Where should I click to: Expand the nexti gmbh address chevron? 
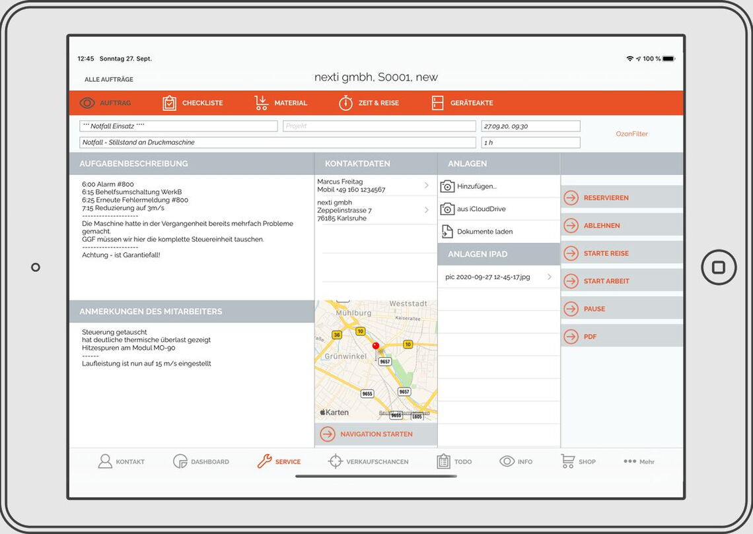(x=426, y=210)
